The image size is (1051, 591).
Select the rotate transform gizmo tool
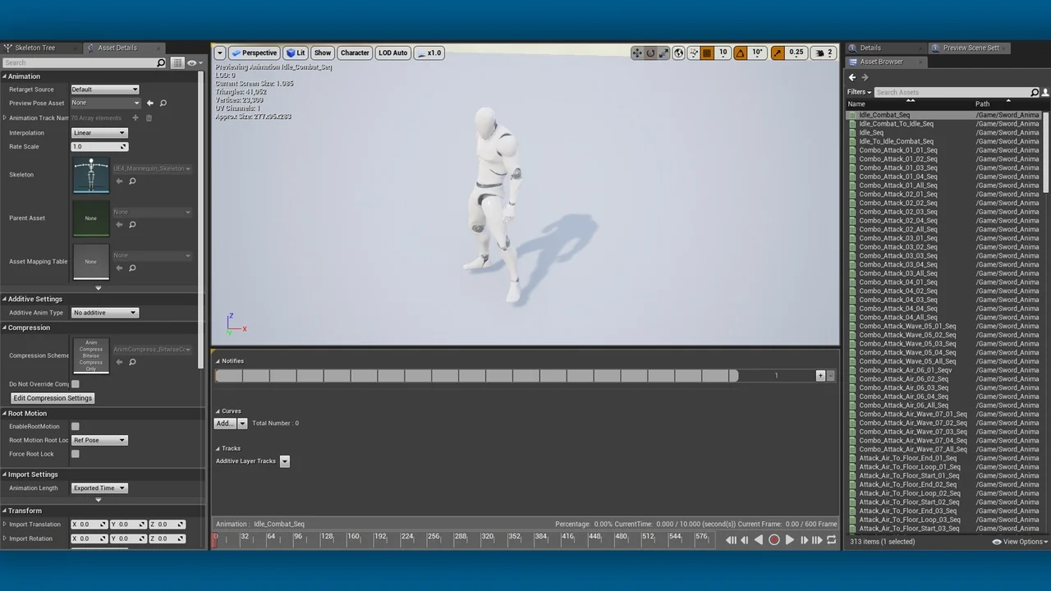click(650, 53)
